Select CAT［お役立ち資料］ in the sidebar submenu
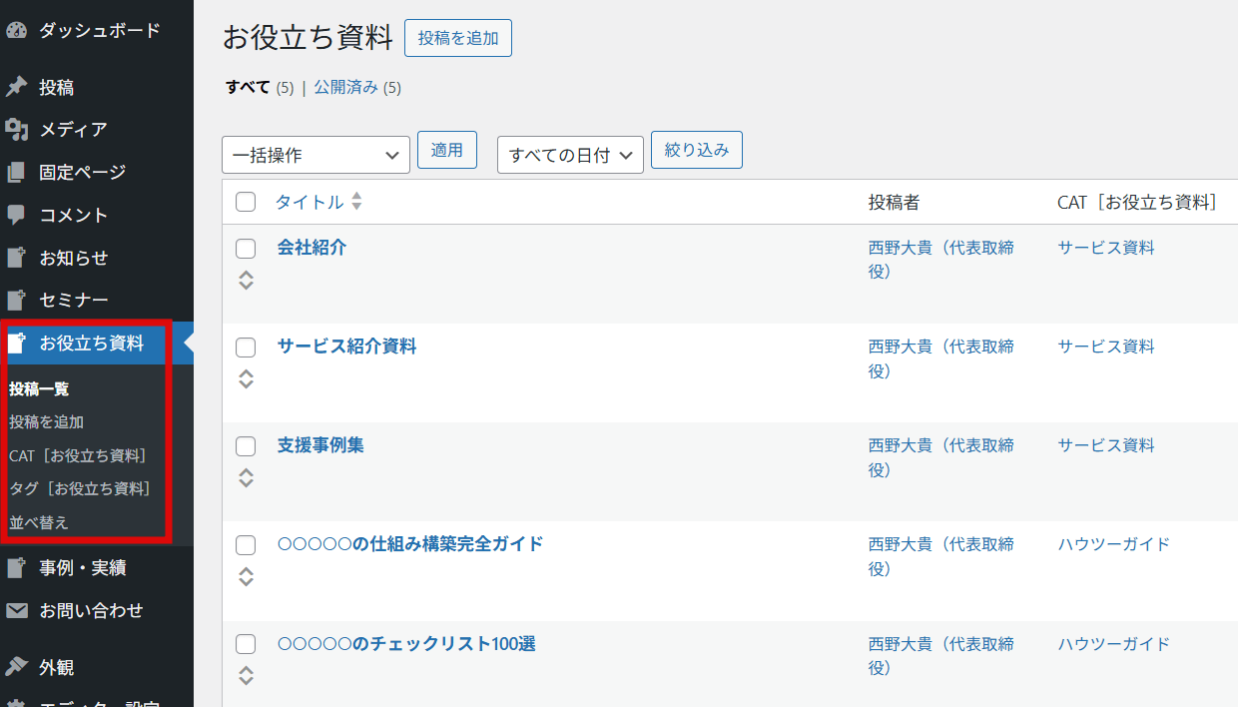The image size is (1238, 707). tap(78, 455)
